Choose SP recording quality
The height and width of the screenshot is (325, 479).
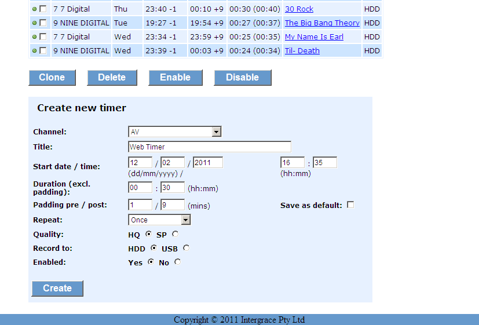click(x=175, y=234)
